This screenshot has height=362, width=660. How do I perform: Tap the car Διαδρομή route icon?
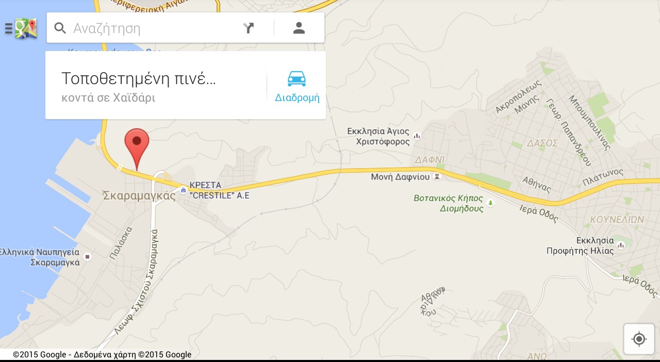coord(296,79)
